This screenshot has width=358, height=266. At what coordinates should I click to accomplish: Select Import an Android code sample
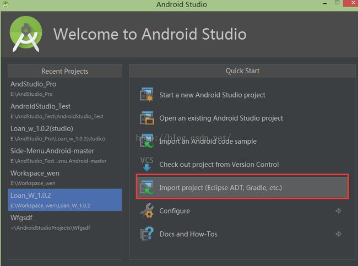click(x=208, y=142)
